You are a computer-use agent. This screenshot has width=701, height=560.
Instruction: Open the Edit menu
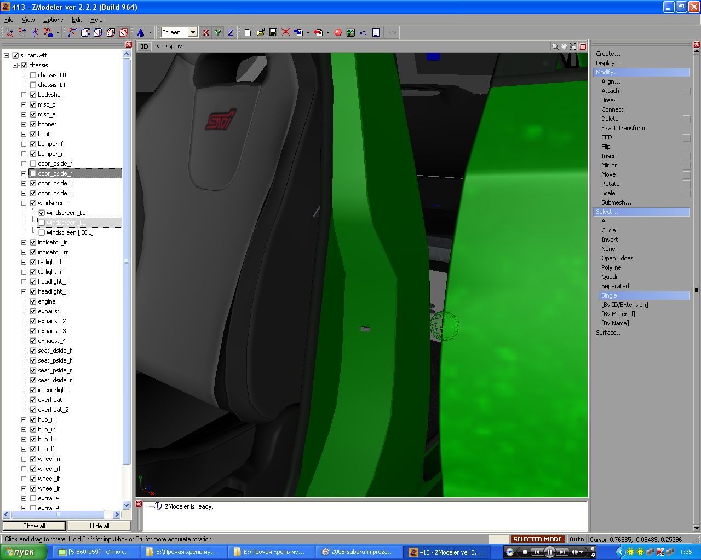77,20
